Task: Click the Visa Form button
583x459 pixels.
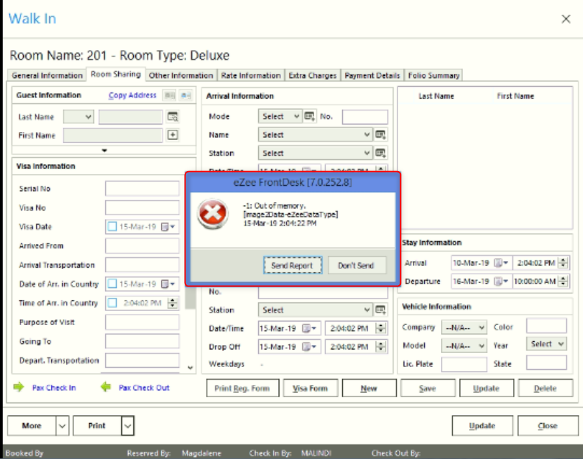Action: click(310, 388)
